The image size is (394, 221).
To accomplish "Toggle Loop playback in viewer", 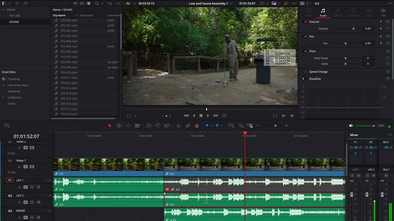I will pos(224,115).
